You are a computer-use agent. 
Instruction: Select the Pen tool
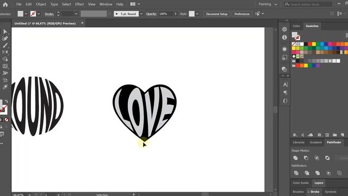[x=5, y=39]
